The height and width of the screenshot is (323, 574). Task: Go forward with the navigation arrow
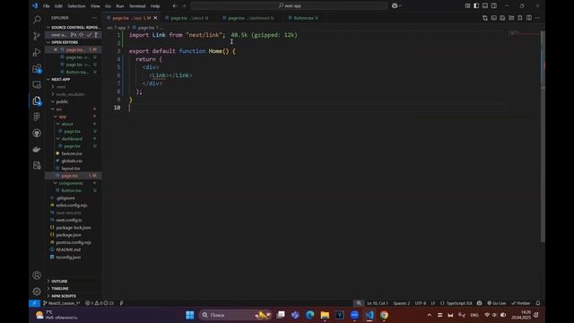pyautogui.click(x=184, y=6)
